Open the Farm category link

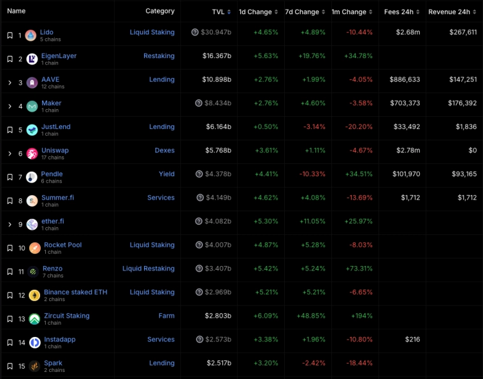tap(166, 316)
